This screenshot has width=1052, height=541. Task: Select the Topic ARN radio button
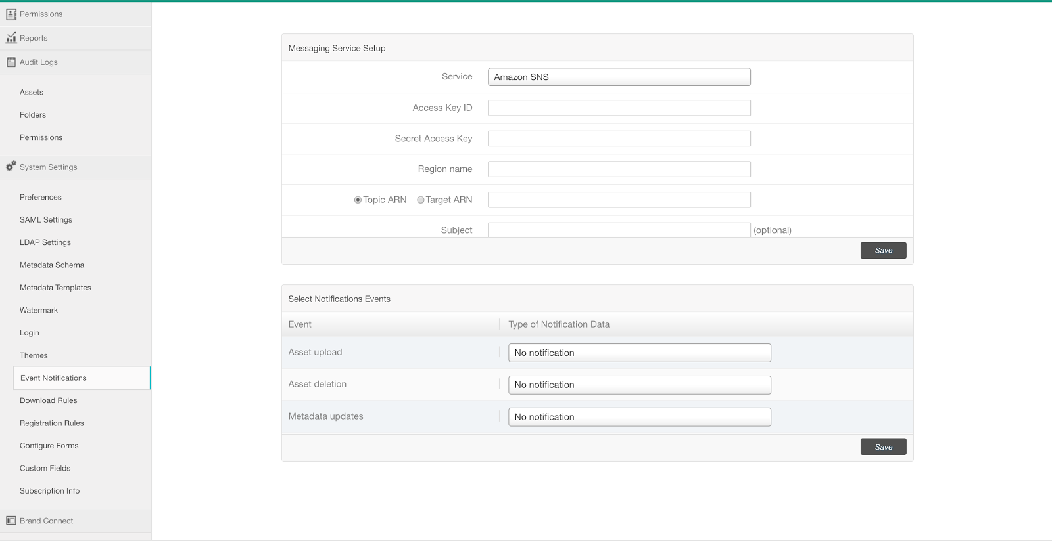(x=358, y=200)
